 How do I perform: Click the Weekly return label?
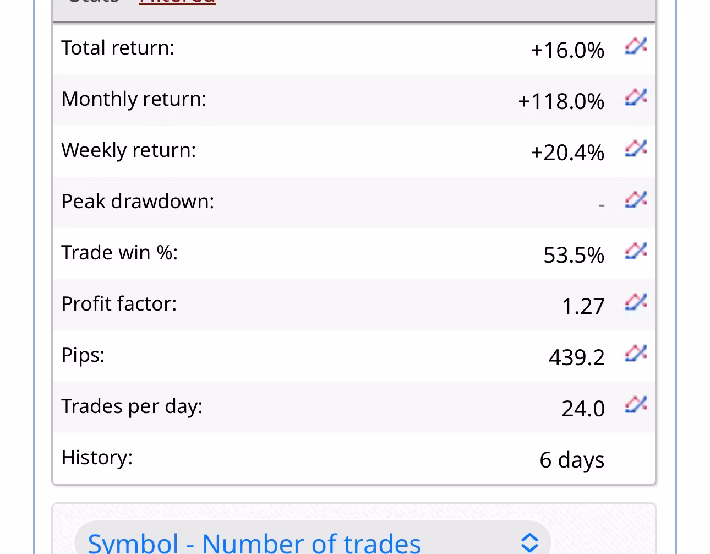[x=129, y=150]
